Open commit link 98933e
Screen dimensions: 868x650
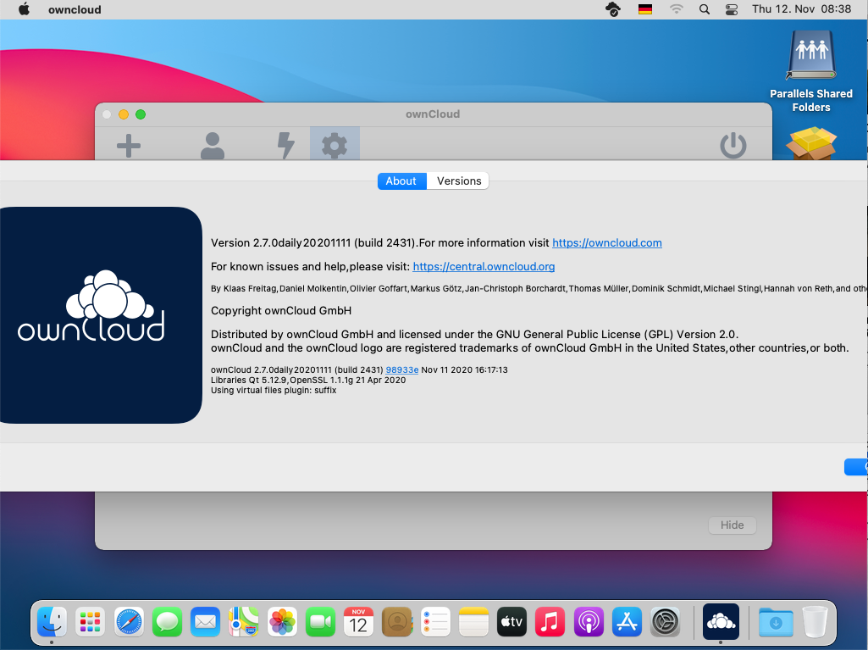pyautogui.click(x=402, y=369)
